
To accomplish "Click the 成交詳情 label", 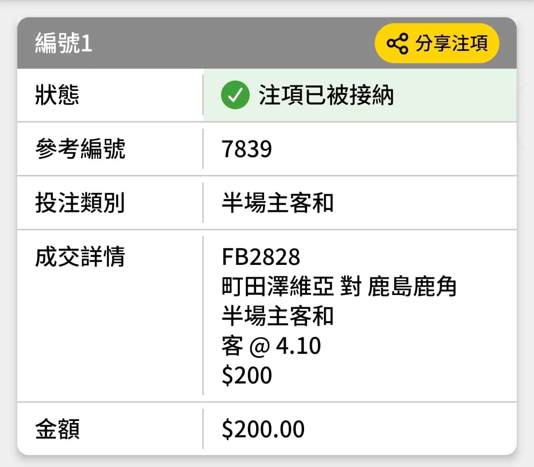I will tap(80, 256).
